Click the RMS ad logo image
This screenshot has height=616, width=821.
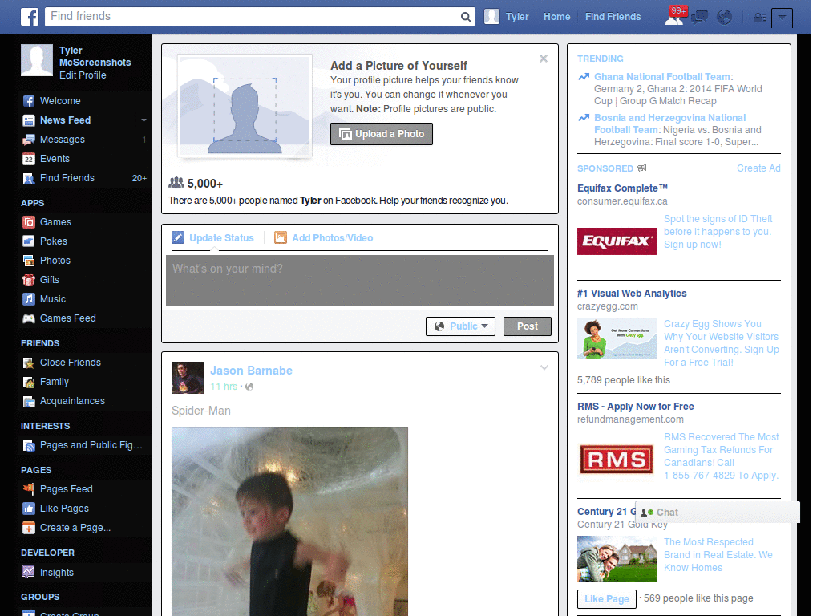coord(617,460)
